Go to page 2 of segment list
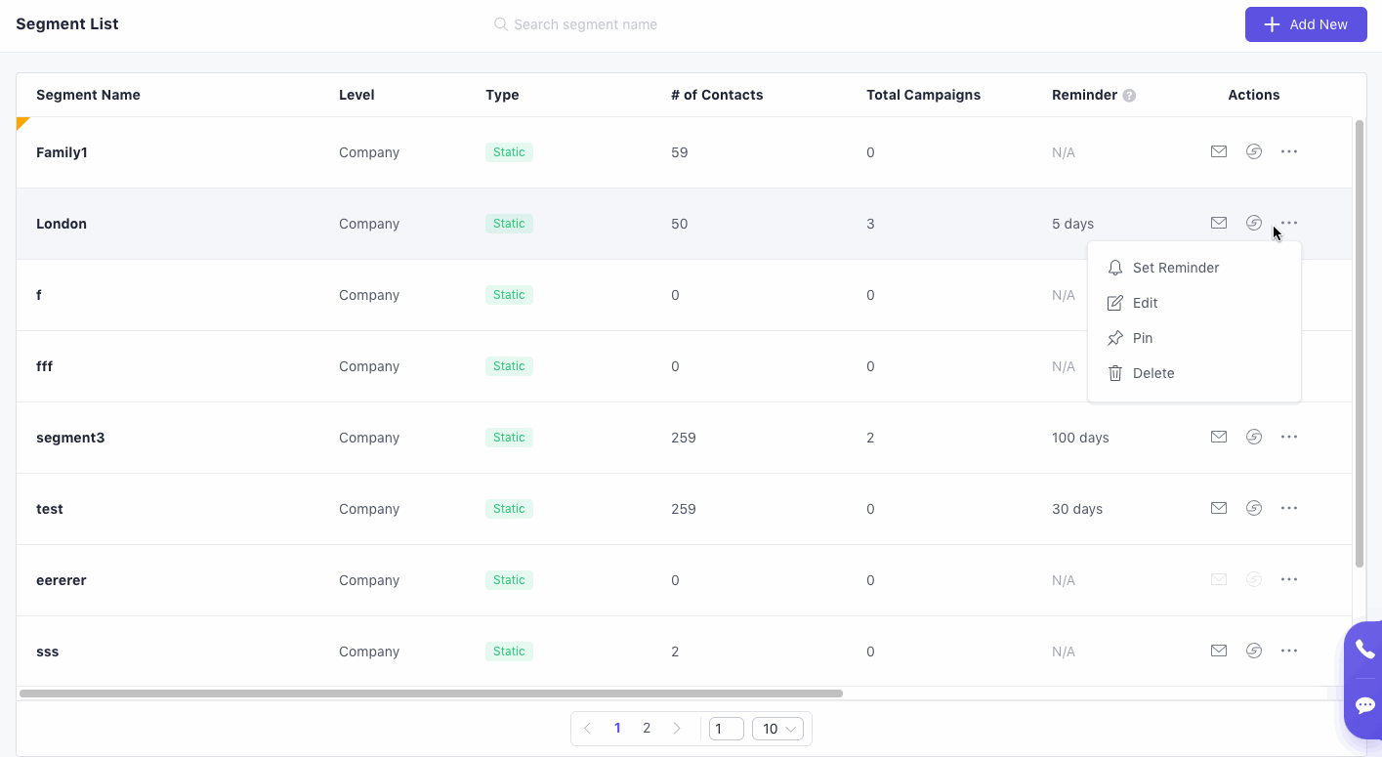This screenshot has height=757, width=1382. click(647, 729)
